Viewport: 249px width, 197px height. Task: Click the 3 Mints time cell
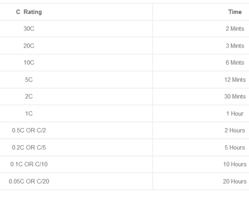235,46
